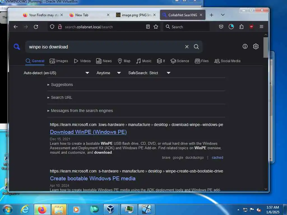Expand the Search URL section
Viewport: 287px width, 215px height.
[x=60, y=98]
